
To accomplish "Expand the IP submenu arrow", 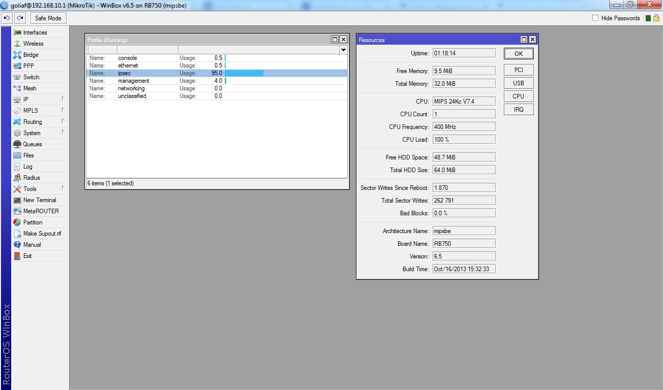I will click(64, 99).
